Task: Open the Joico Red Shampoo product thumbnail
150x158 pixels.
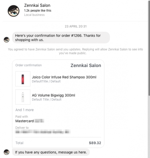Action: [x=23, y=79]
